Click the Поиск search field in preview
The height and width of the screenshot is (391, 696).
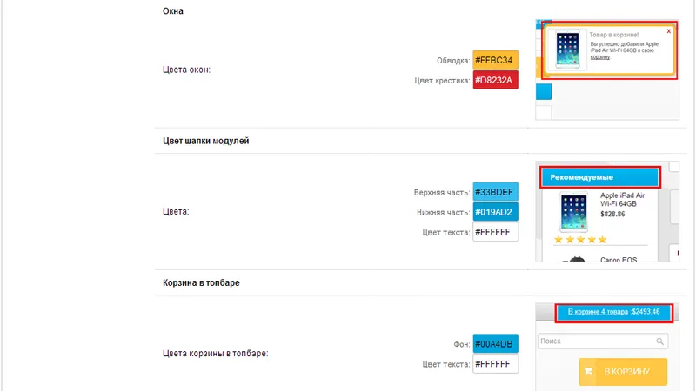coord(603,341)
